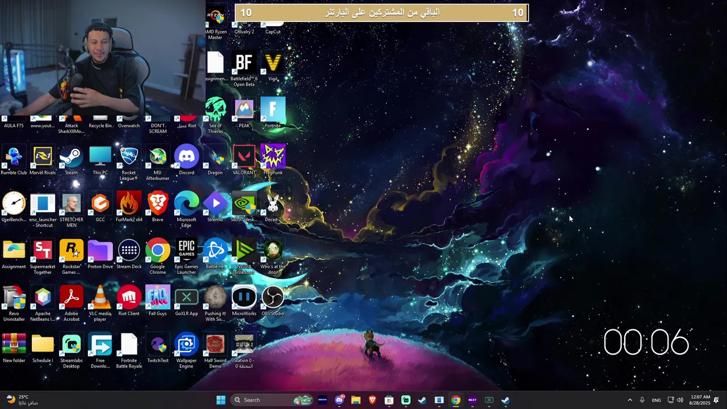Open Google Chrome from the taskbar
Viewport: 727px width, 409px height.
click(x=456, y=400)
